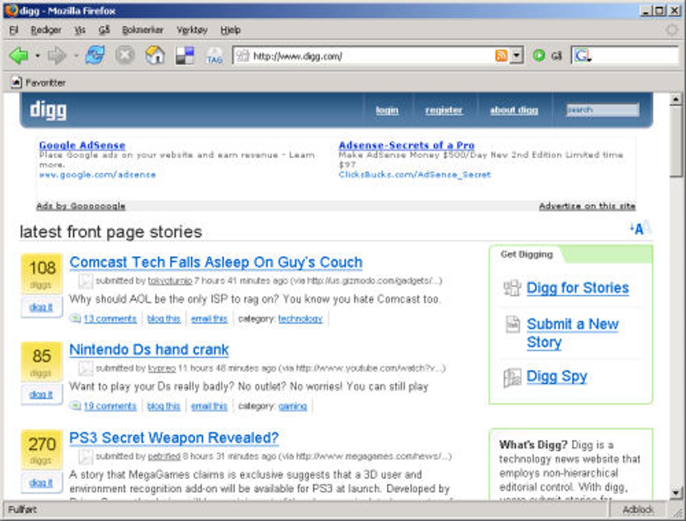Click the green Go button icon
The image size is (686, 521).
[x=539, y=56]
